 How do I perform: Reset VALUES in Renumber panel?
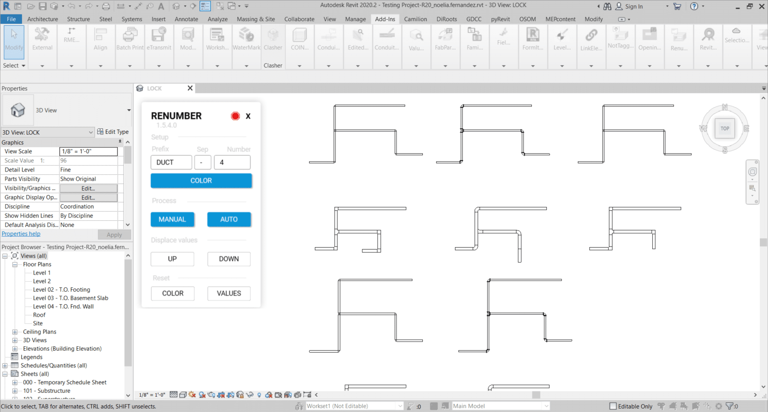[229, 293]
